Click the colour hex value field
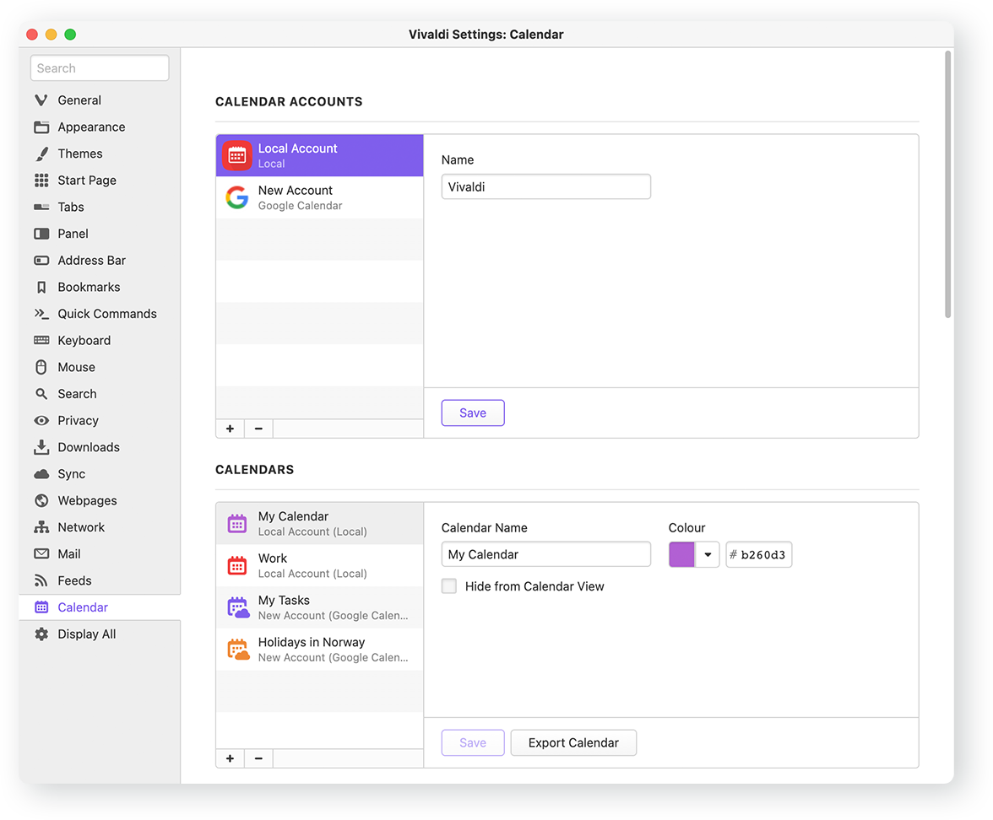Viewport: 993px width, 820px height. point(758,555)
